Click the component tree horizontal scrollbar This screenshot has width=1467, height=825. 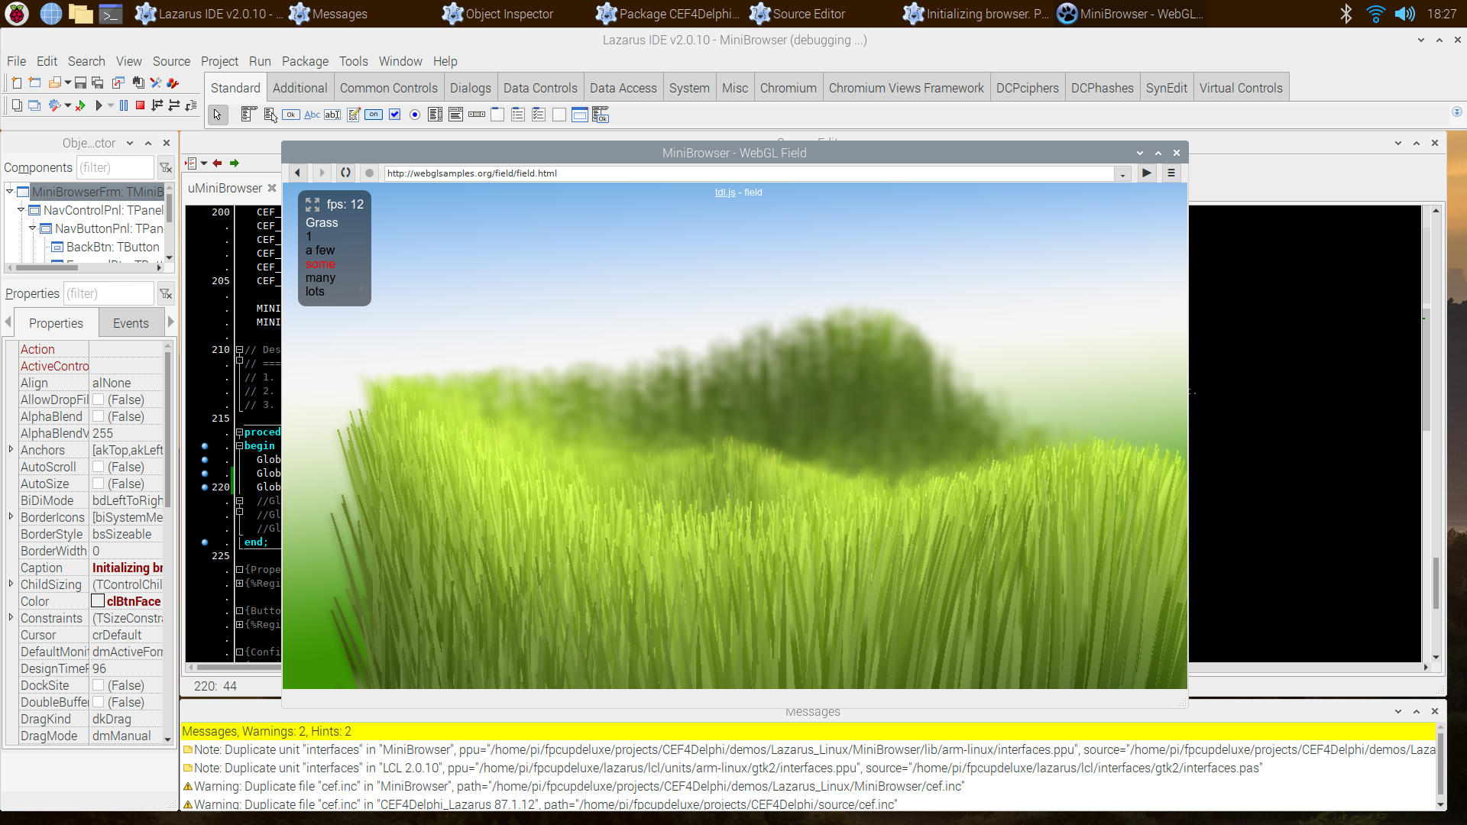(84, 267)
